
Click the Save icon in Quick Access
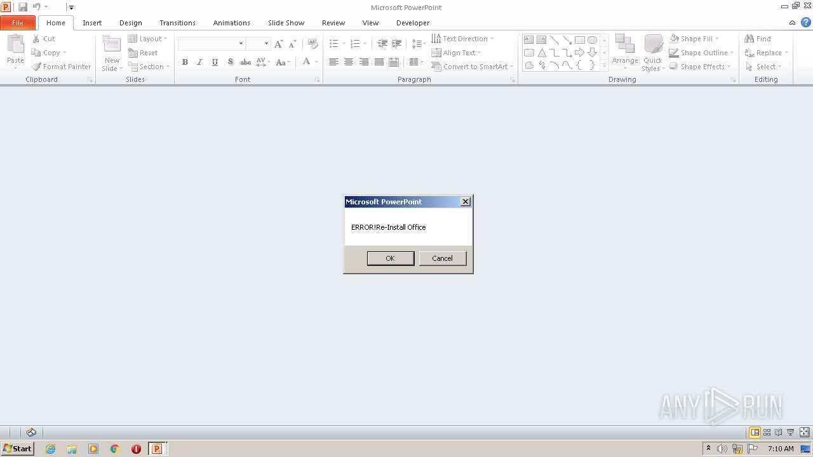point(23,7)
